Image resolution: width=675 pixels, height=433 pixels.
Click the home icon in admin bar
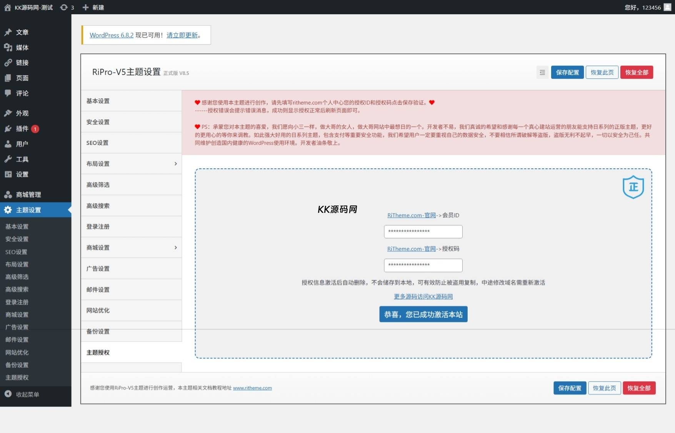pyautogui.click(x=7, y=7)
